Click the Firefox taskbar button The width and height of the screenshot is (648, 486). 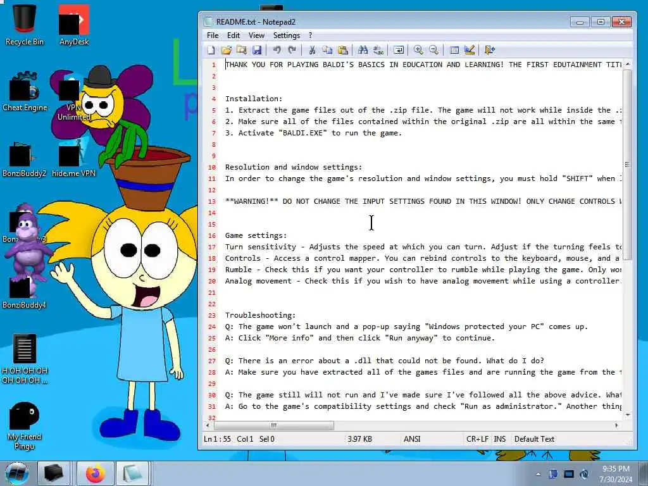click(x=95, y=473)
